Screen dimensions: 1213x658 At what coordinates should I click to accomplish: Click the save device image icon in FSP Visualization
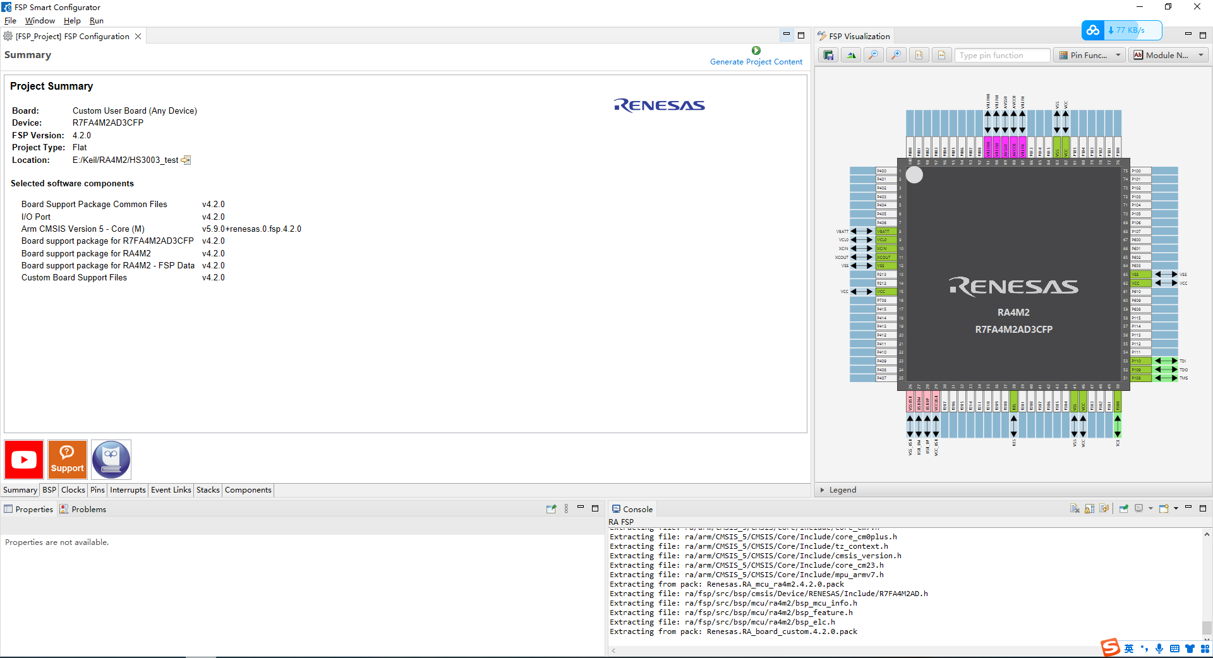click(x=828, y=56)
